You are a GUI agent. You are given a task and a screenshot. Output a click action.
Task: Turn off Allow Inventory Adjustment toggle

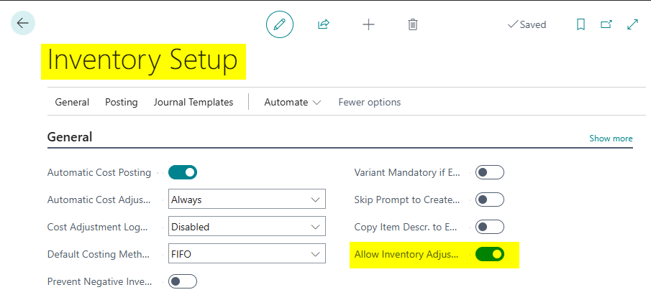coord(490,254)
